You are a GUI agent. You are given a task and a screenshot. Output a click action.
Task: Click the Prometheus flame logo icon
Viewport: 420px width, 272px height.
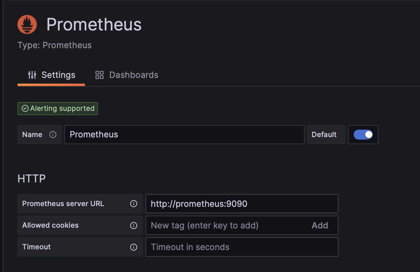point(27,24)
